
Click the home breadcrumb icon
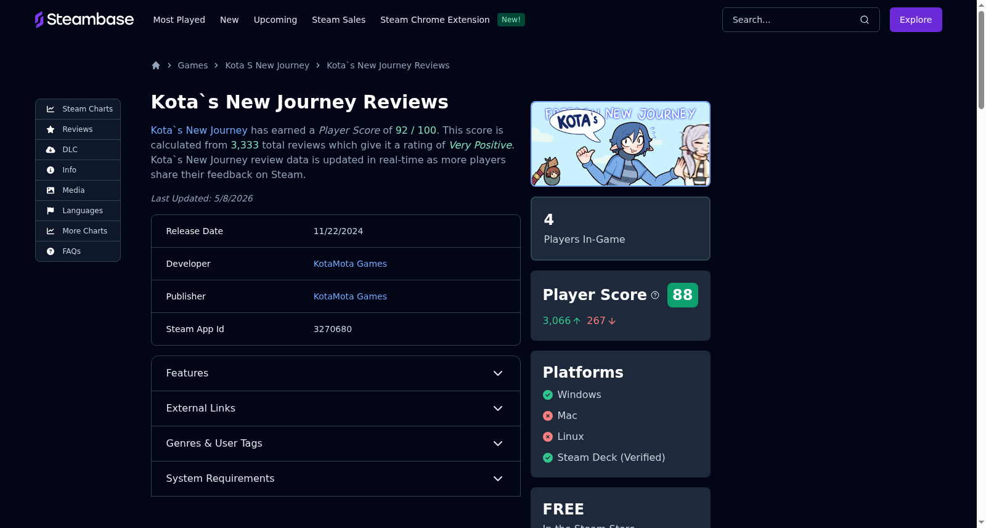(x=156, y=65)
